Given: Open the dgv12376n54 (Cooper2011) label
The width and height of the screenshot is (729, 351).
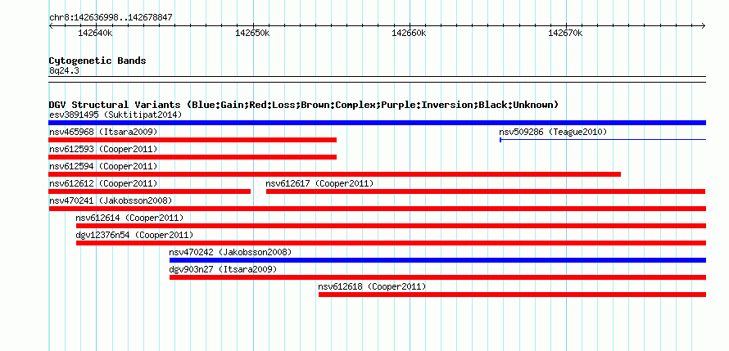Looking at the screenshot, I should (x=135, y=235).
